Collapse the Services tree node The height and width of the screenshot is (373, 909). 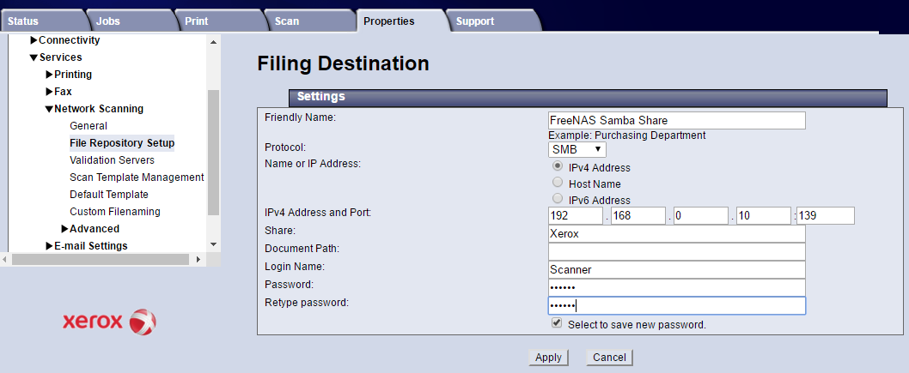(x=34, y=57)
